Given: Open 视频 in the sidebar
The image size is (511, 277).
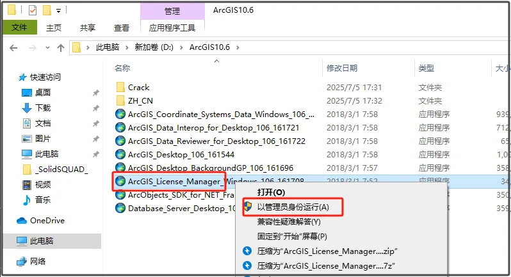Looking at the screenshot, I should (43, 184).
